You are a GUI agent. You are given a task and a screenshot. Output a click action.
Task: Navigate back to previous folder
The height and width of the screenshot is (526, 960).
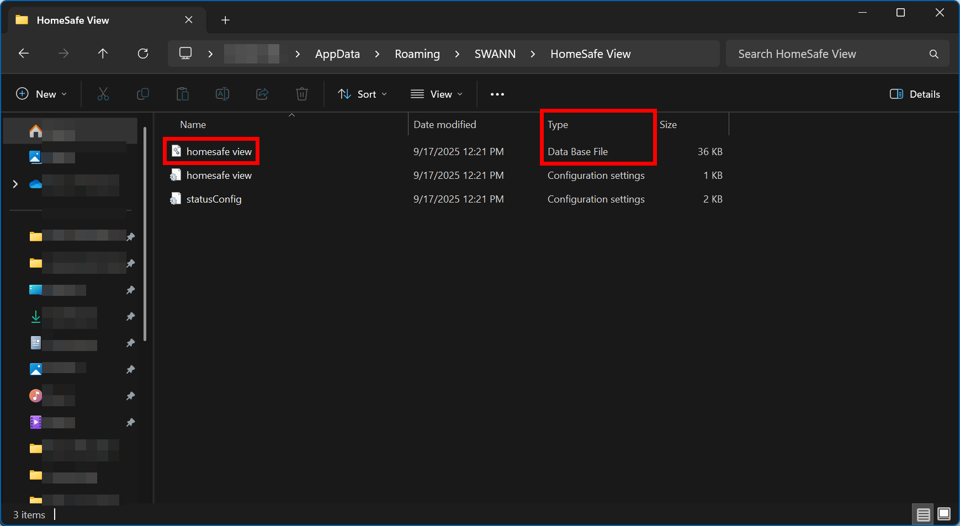pos(24,54)
